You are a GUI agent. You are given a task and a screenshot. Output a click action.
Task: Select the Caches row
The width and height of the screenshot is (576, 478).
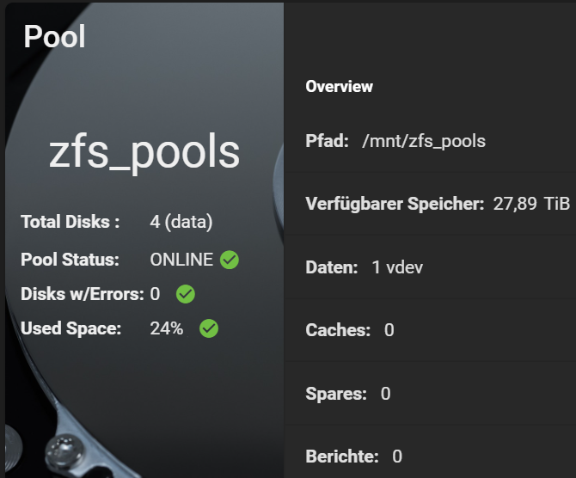[430, 330]
